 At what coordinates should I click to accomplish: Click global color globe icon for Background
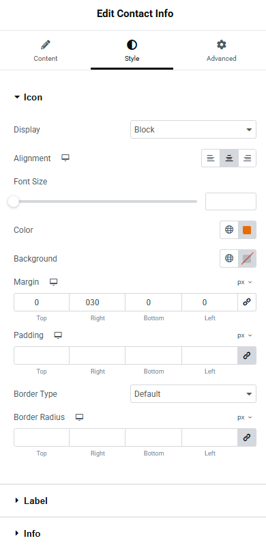click(x=229, y=258)
